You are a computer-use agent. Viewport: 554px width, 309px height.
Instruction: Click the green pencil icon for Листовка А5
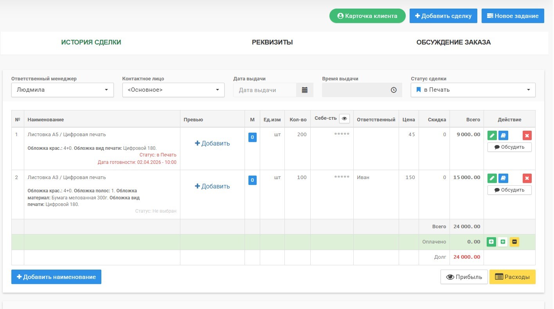coord(492,136)
